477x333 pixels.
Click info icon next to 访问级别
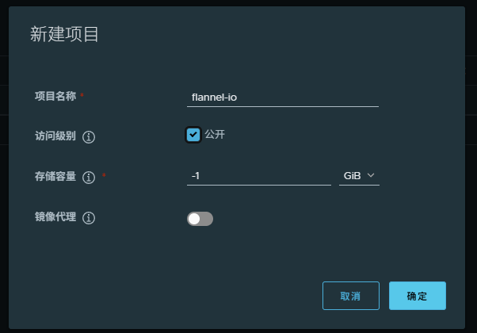point(89,137)
